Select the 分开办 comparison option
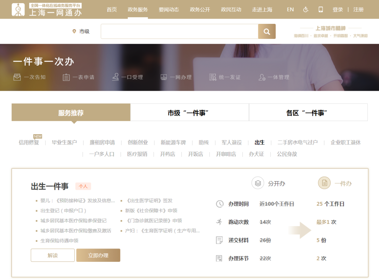 (258, 183)
